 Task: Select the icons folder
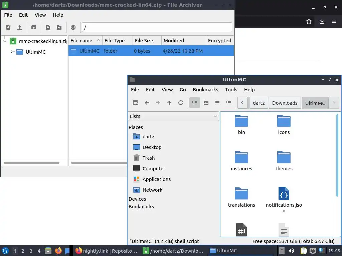pos(284,125)
